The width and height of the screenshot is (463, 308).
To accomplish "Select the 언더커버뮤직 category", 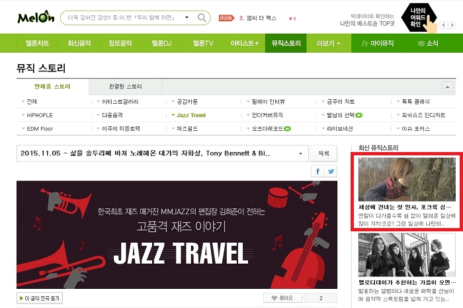I will click(x=267, y=115).
